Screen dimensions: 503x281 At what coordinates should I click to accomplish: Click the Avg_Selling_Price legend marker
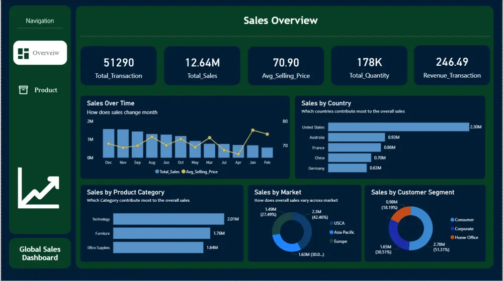[x=183, y=172]
